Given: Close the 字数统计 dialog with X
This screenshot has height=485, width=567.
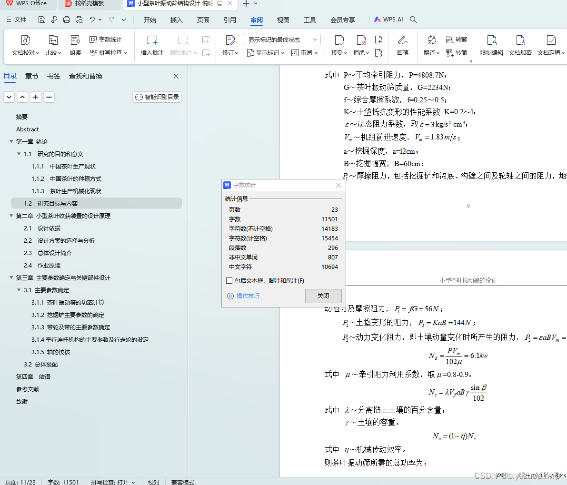Looking at the screenshot, I should coord(338,185).
